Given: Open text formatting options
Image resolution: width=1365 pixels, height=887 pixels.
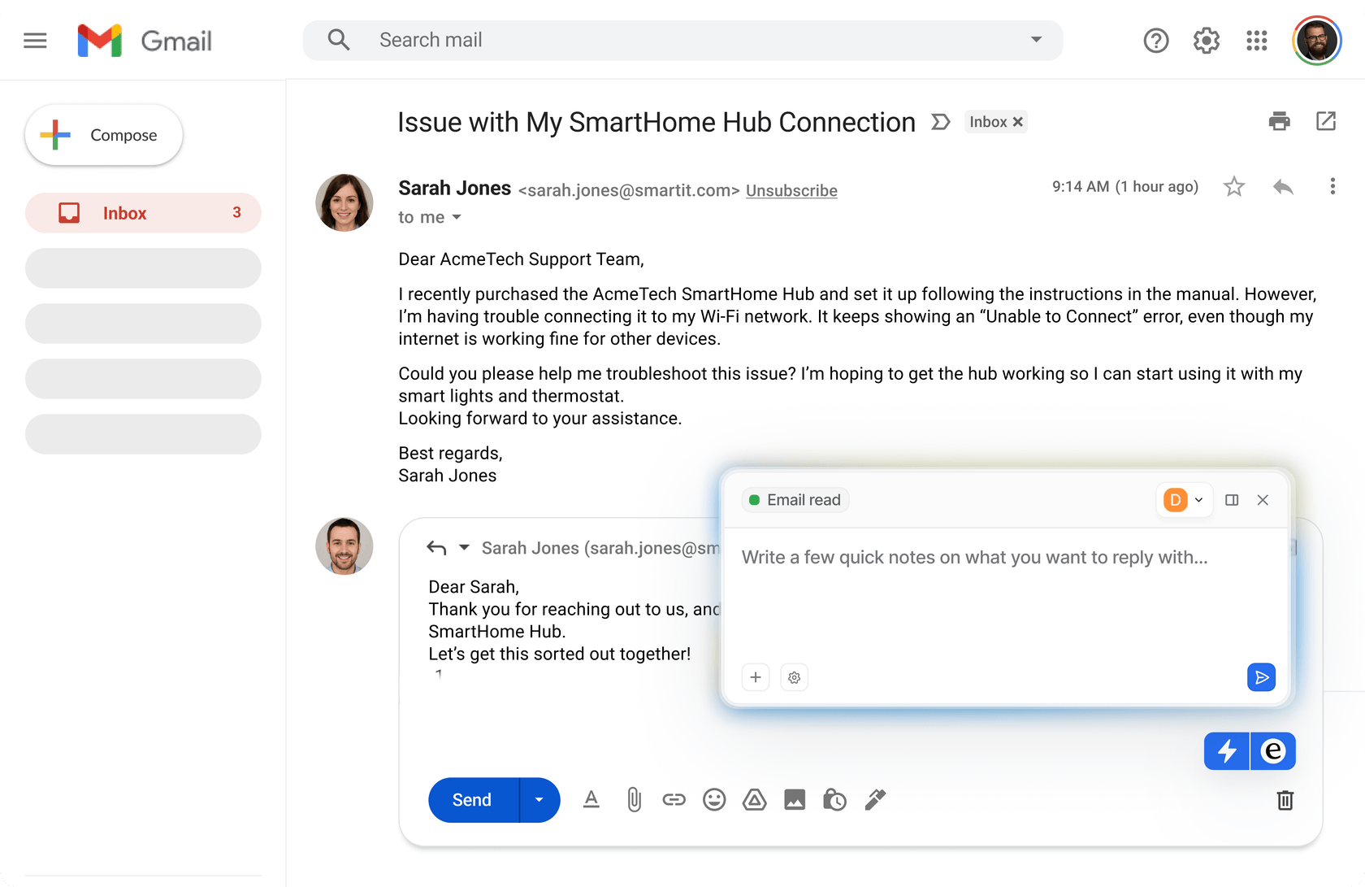Looking at the screenshot, I should [591, 800].
